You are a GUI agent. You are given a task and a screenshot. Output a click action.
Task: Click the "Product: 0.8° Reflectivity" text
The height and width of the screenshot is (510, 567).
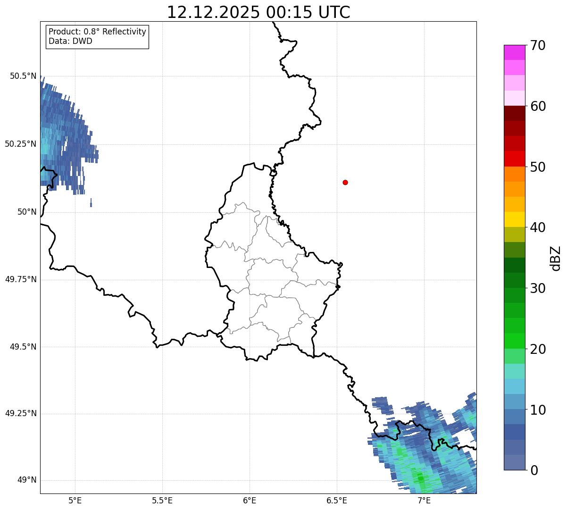point(98,32)
